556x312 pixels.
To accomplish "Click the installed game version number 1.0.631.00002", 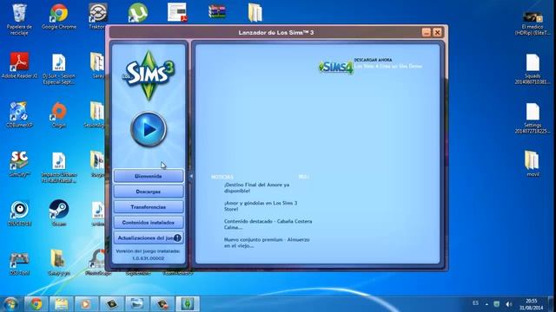I will (149, 258).
